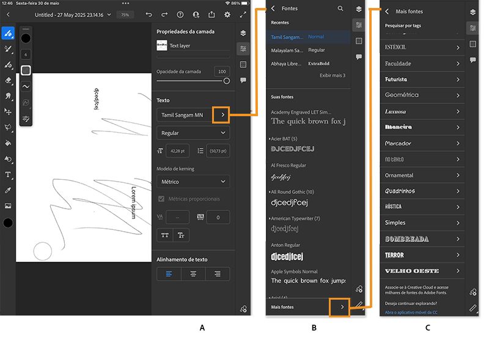Open Regular font style dropdown
This screenshot has width=489, height=340.
(193, 133)
